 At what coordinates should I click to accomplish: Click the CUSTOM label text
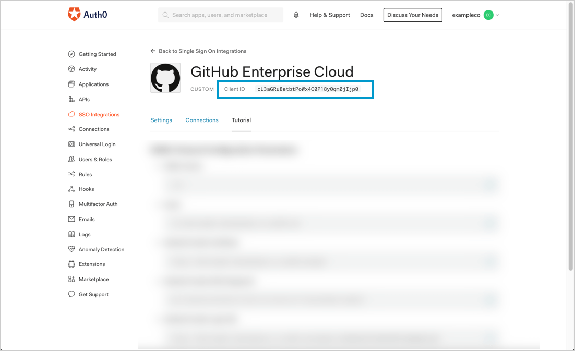click(x=202, y=89)
